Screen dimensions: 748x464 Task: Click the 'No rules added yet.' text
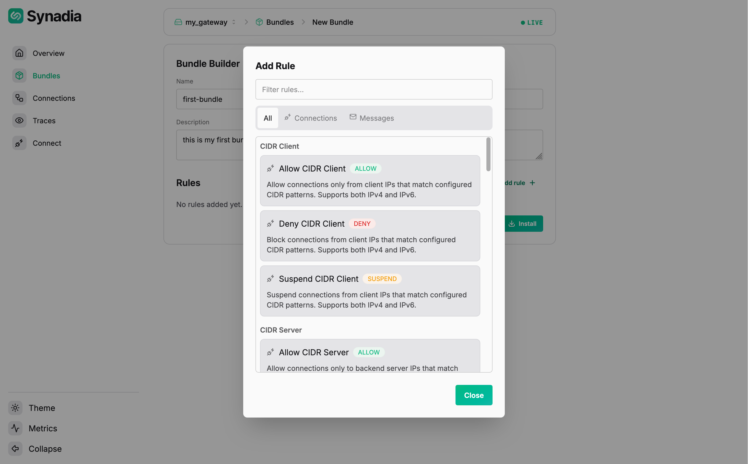pos(209,204)
